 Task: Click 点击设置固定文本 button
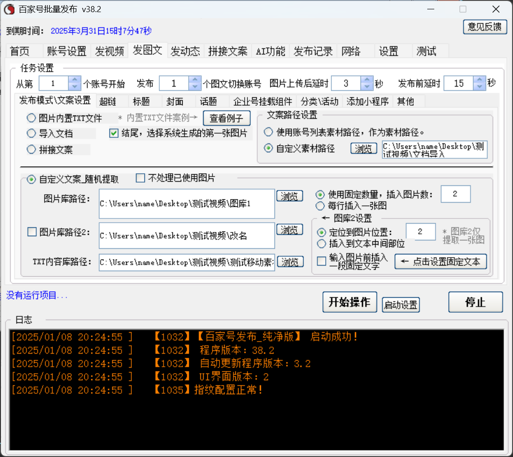click(x=440, y=262)
